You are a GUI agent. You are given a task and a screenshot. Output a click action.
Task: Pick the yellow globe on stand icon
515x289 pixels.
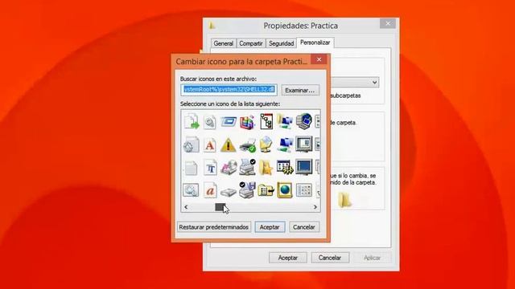pyautogui.click(x=266, y=144)
